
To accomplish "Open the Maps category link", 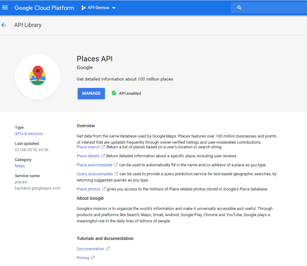I will pos(20,166).
